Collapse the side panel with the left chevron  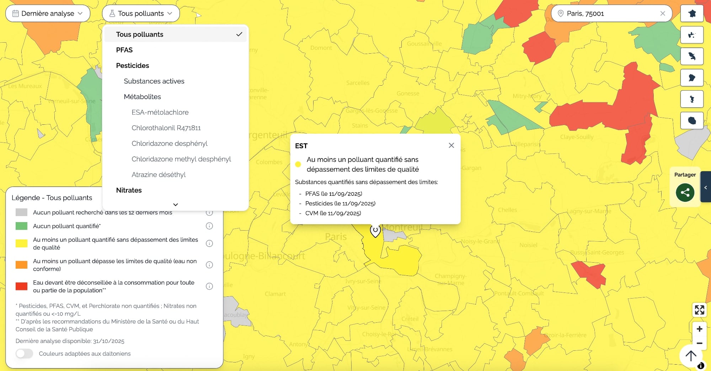pyautogui.click(x=706, y=187)
